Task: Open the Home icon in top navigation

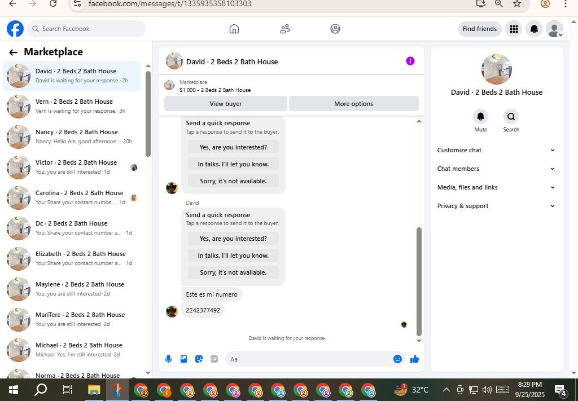Action: [234, 29]
